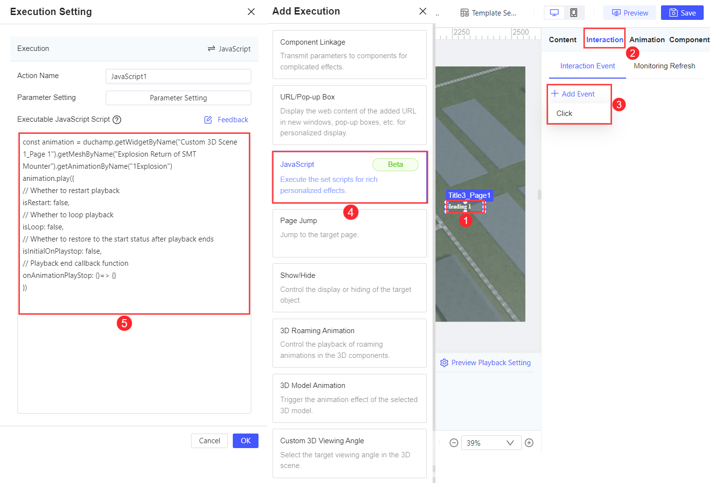Open the 39% zoom level dropdown
The width and height of the screenshot is (710, 483).
point(491,443)
